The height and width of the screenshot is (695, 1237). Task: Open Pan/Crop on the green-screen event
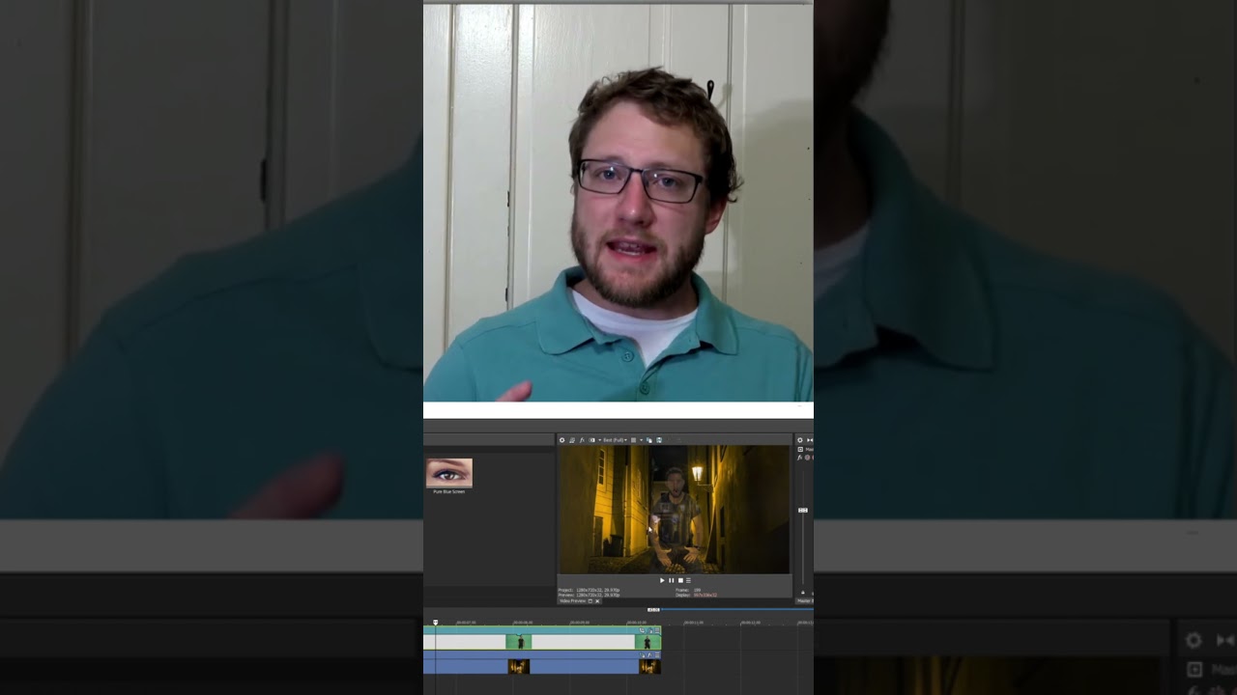click(x=642, y=630)
